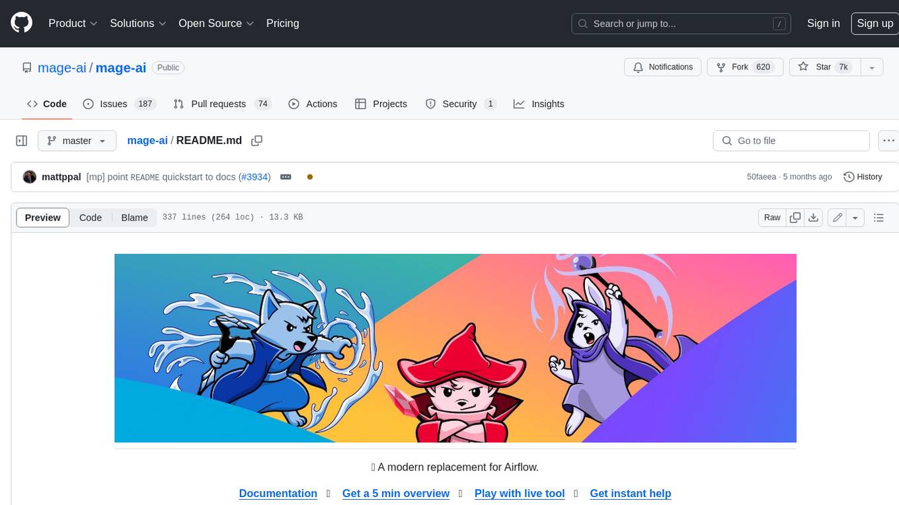The width and height of the screenshot is (899, 505).
Task: Click the GitHub logo icon
Action: coord(22,23)
